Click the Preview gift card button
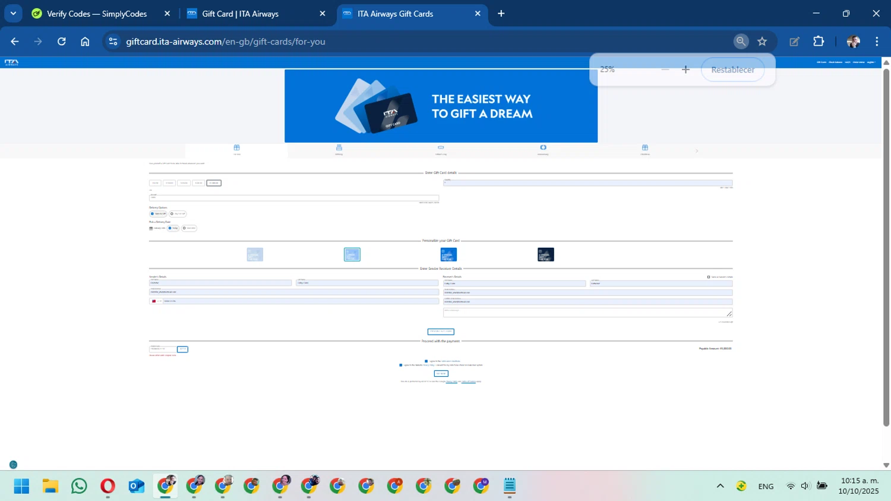The height and width of the screenshot is (501, 891). (441, 332)
